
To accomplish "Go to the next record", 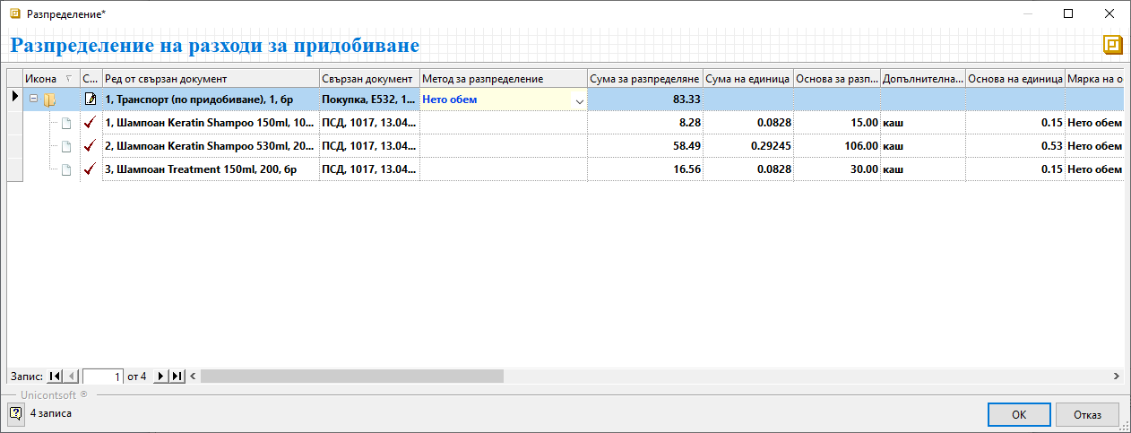I will (161, 377).
